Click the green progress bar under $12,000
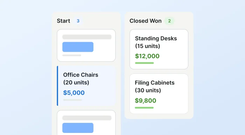This screenshot has width=245, height=135. coord(144,63)
